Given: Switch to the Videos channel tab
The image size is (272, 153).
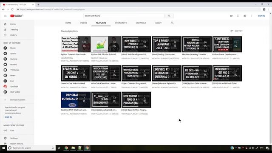Looking at the screenshot, I should coord(83,23).
